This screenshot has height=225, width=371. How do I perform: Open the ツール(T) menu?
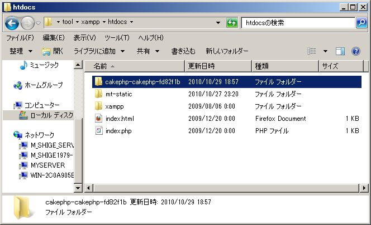117,38
